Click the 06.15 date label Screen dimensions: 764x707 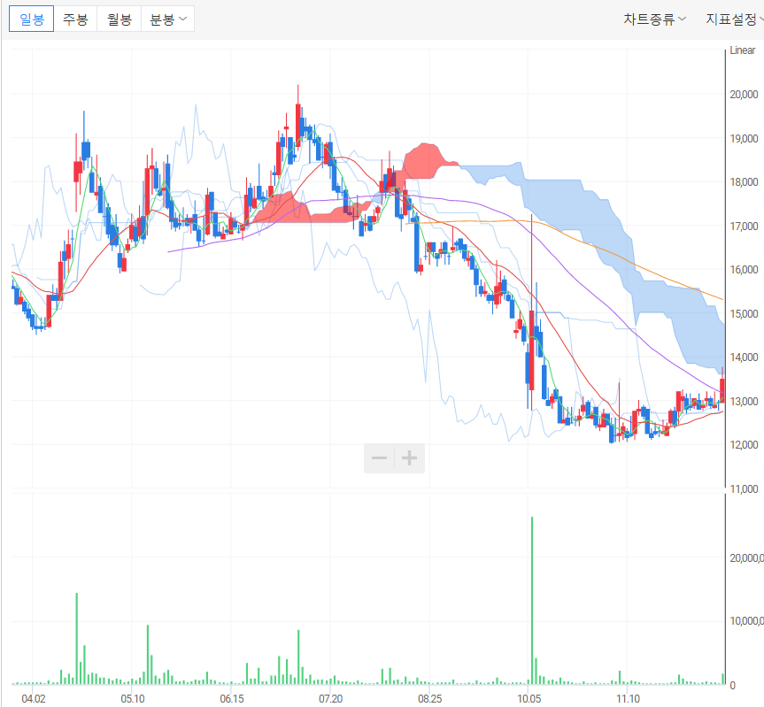coord(232,699)
